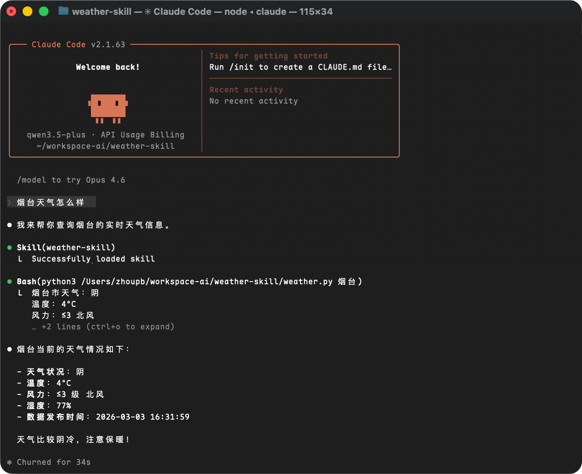Click the green bullet beside Bash command
This screenshot has height=474, width=582.
(10, 281)
